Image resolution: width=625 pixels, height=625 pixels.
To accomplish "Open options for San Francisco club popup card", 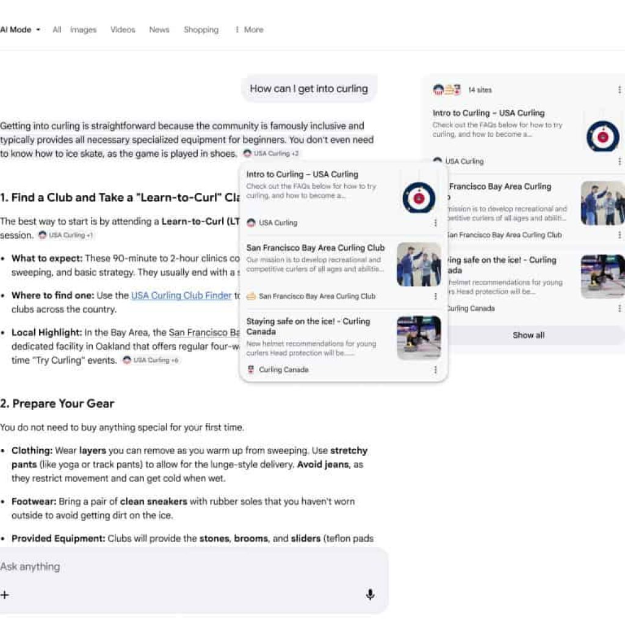I will coord(435,296).
